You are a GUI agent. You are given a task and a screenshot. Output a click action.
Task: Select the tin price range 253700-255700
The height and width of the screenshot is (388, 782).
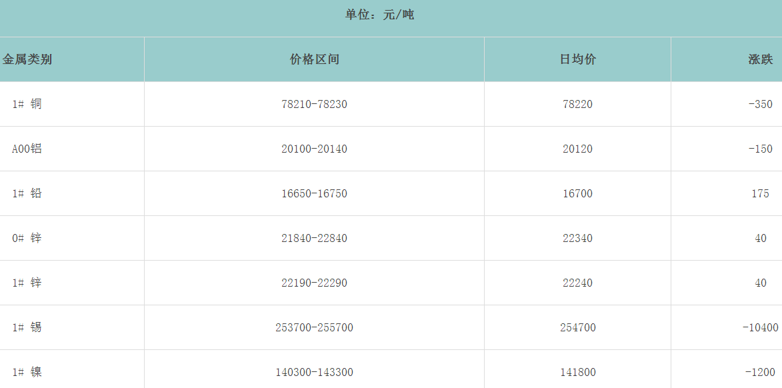(314, 327)
